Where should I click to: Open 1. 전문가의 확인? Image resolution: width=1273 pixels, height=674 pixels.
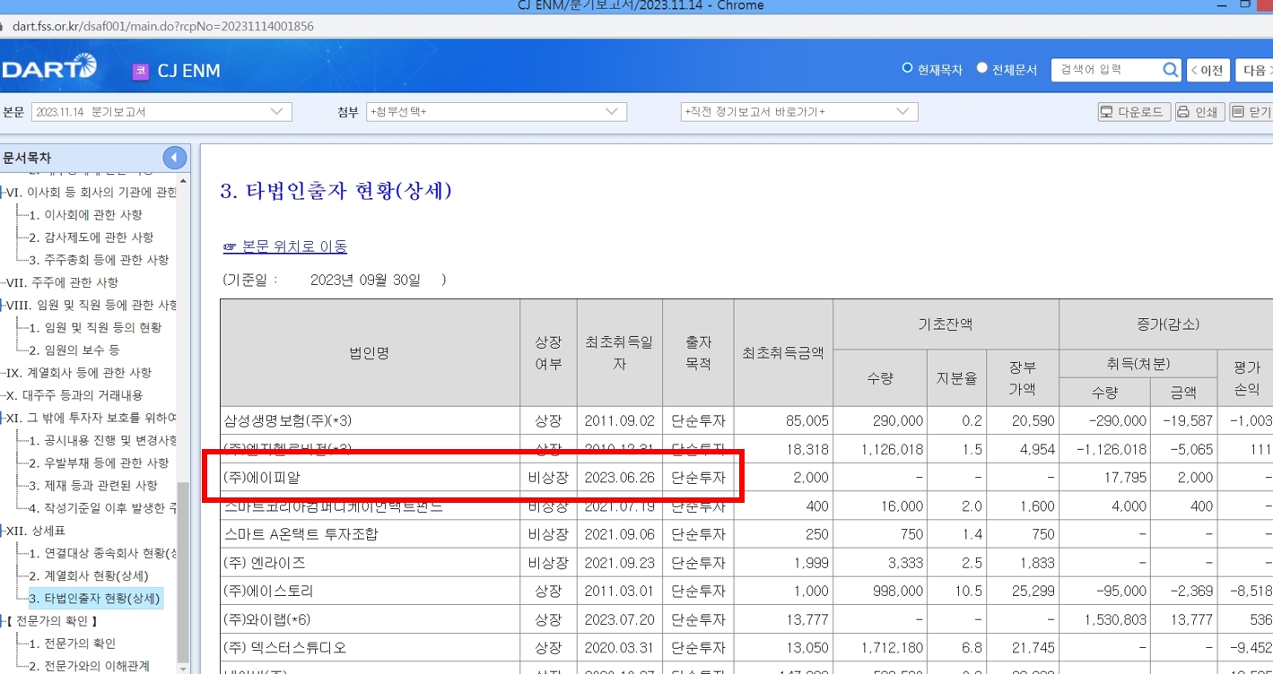coord(72,644)
